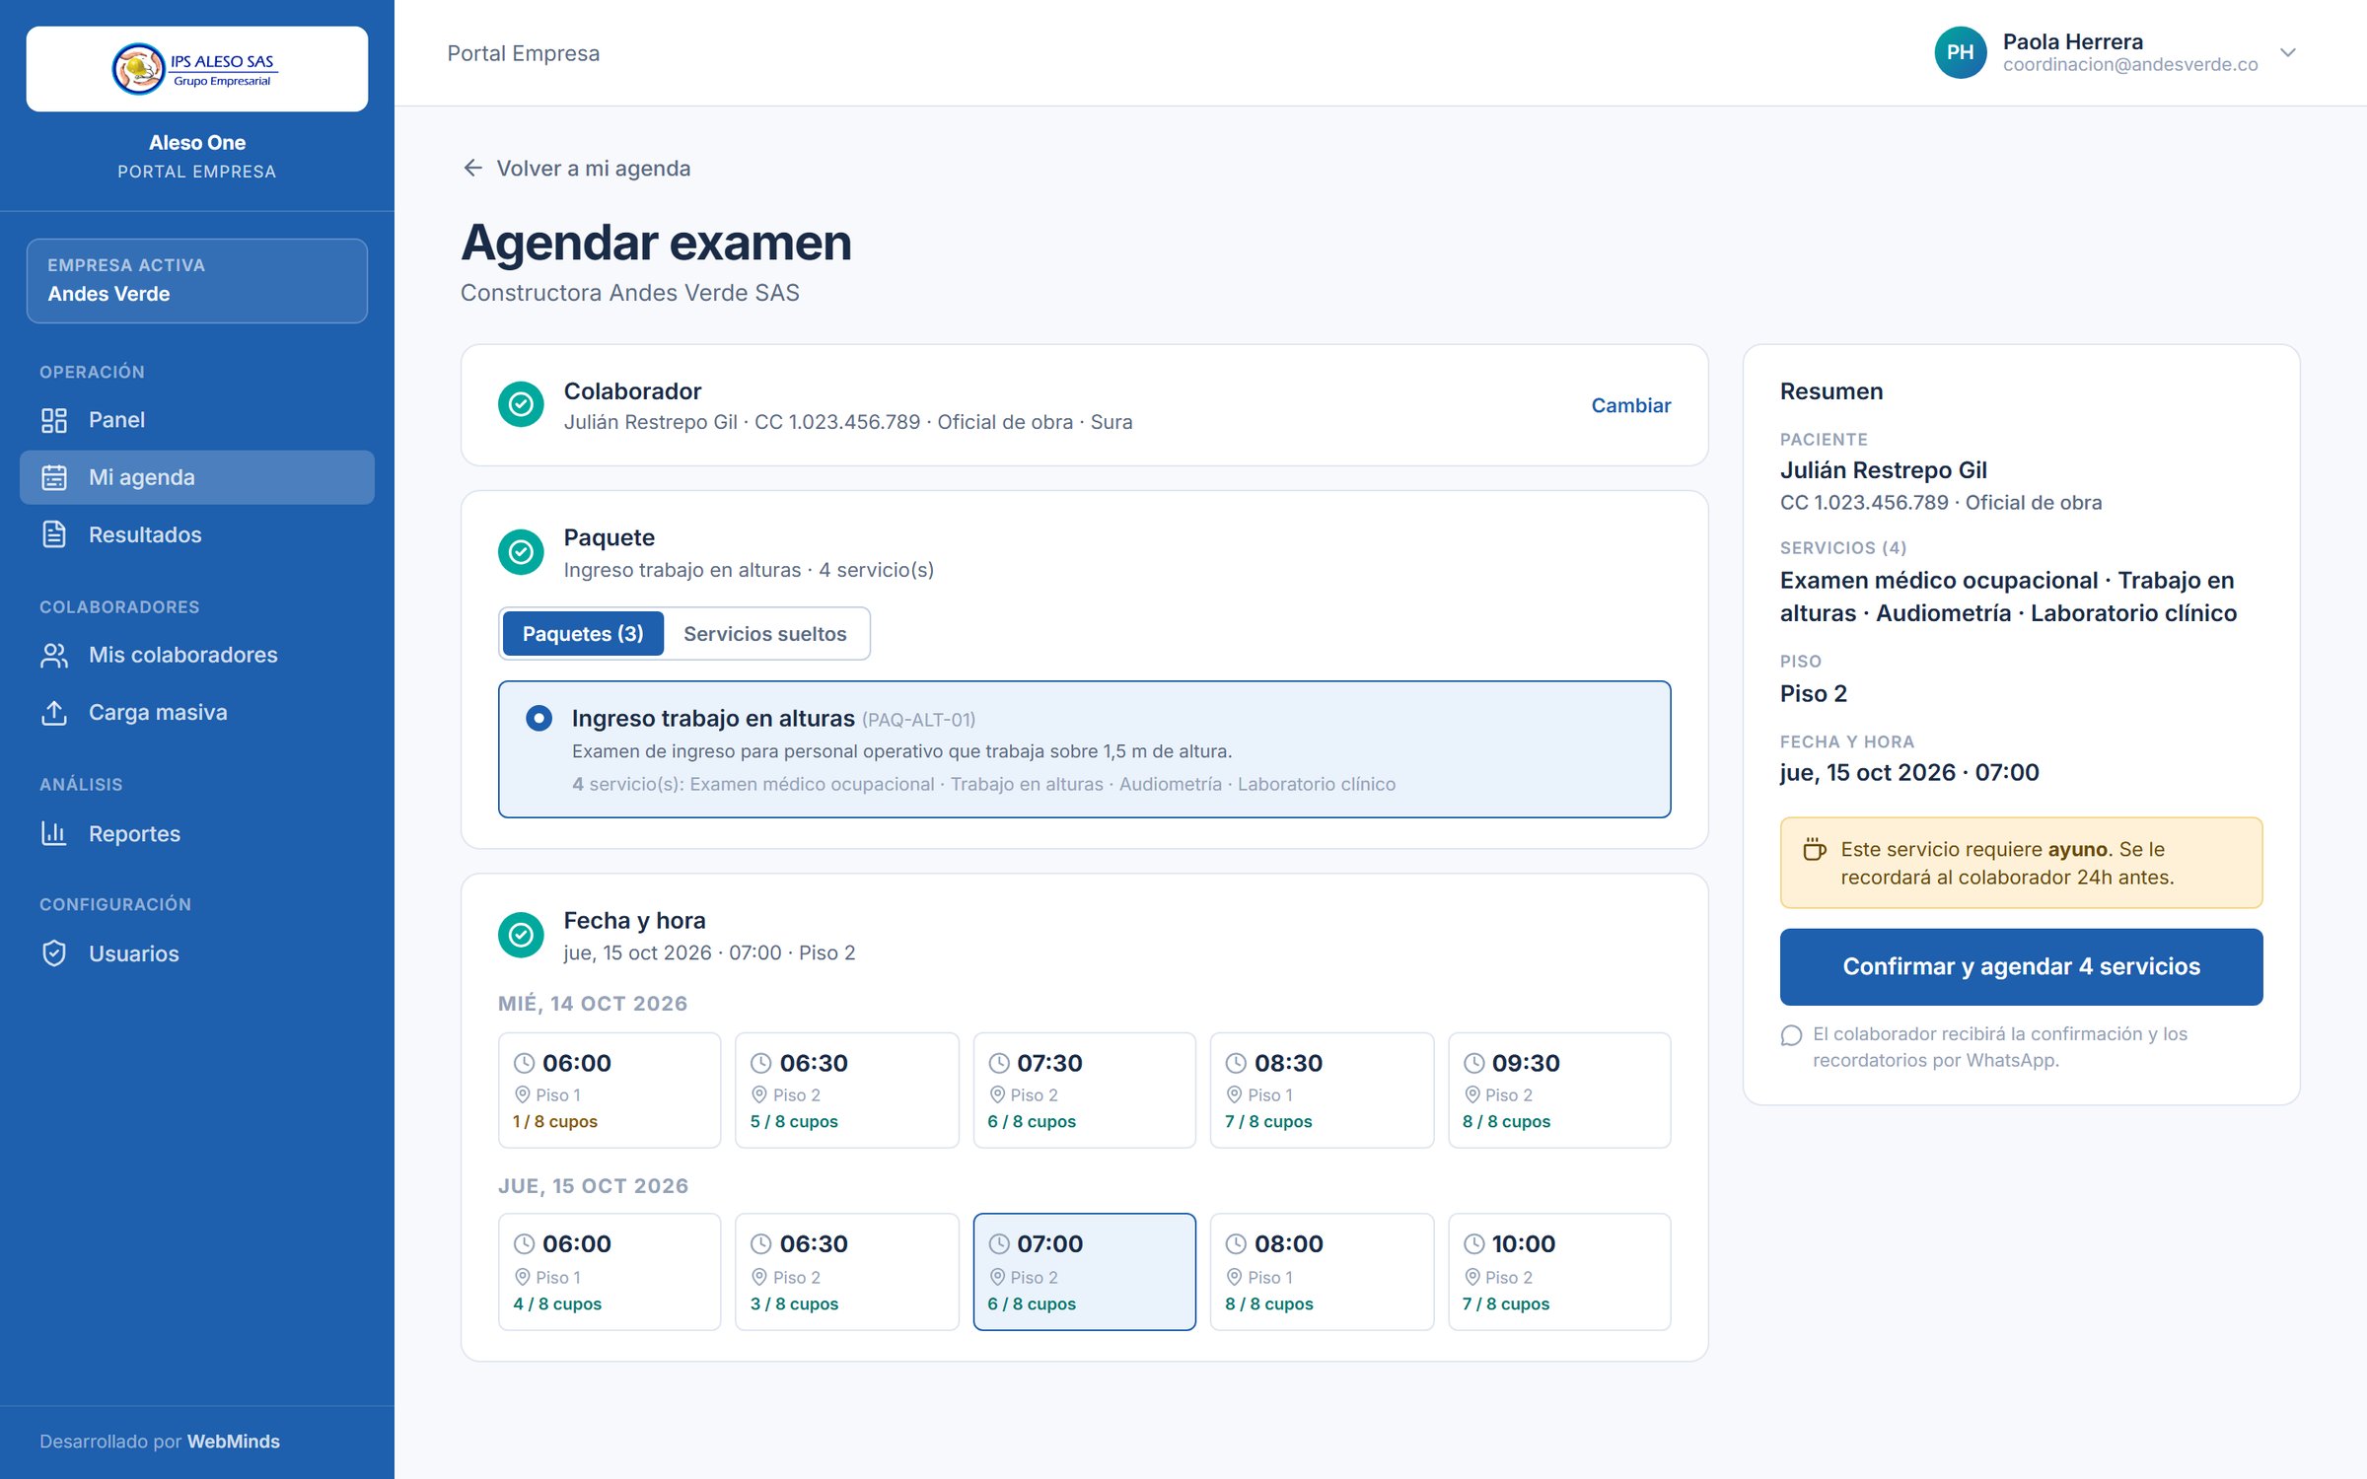The image size is (2367, 1479).
Task: Click the people icon beside Mis colaboradores
Action: click(54, 655)
